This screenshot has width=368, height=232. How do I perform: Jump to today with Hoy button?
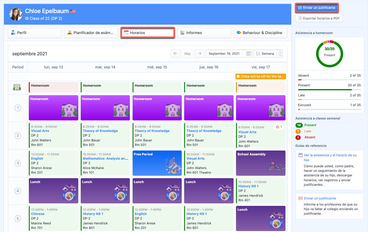tap(187, 54)
